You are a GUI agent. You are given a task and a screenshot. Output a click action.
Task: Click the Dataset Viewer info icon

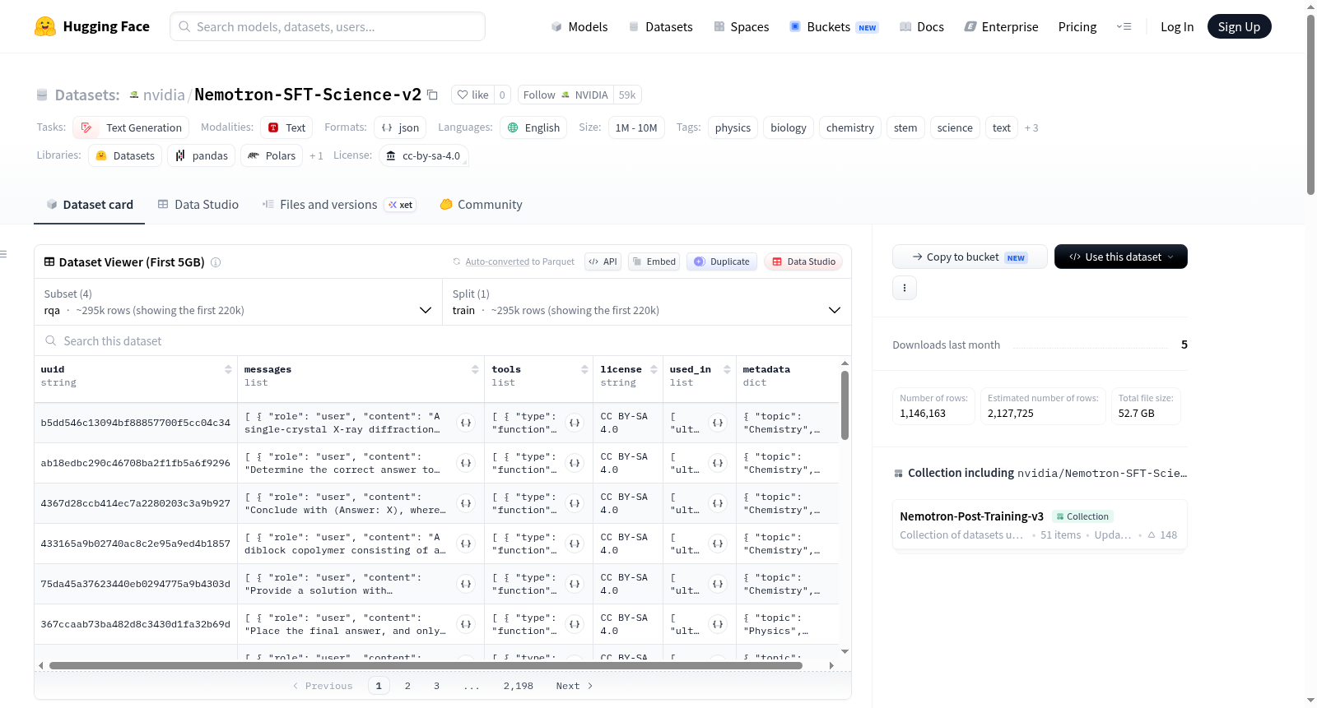coord(216,262)
